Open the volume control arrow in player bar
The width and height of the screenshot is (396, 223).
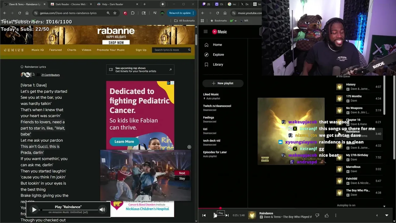[x=377, y=215]
